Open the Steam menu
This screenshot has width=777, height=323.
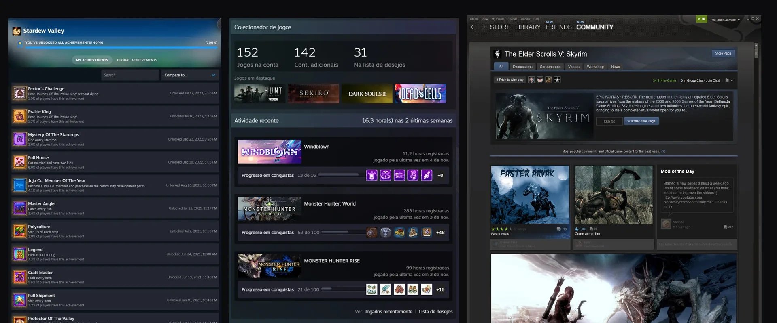click(474, 19)
